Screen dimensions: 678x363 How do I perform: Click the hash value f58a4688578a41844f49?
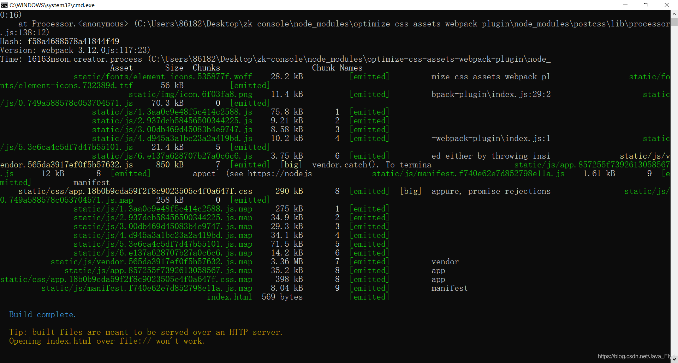(73, 41)
